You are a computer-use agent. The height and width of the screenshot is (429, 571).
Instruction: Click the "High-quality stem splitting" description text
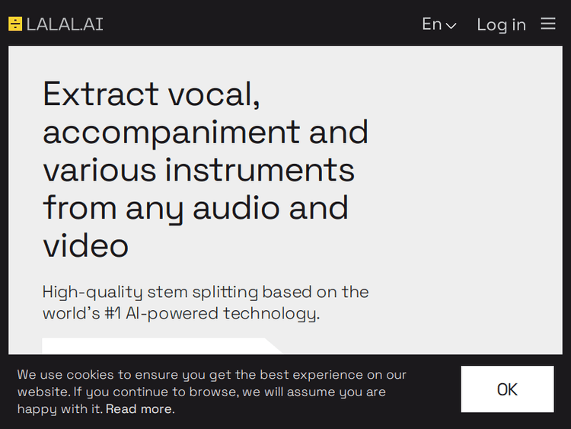(x=206, y=292)
